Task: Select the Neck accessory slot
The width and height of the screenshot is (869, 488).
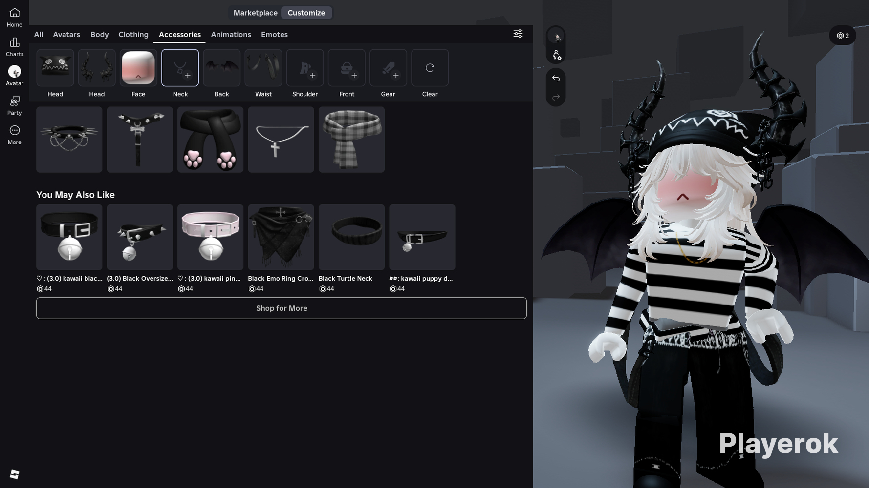Action: click(x=180, y=68)
